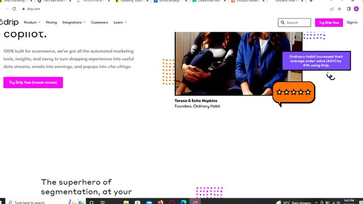The image size is (363, 204).
Task: Open the Chrome profile avatar
Action: click(x=356, y=9)
